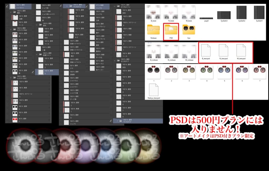This screenshot has width=269, height=171.
Task: Toggle visibility of the 紫 eye layer
Action: (7, 41)
